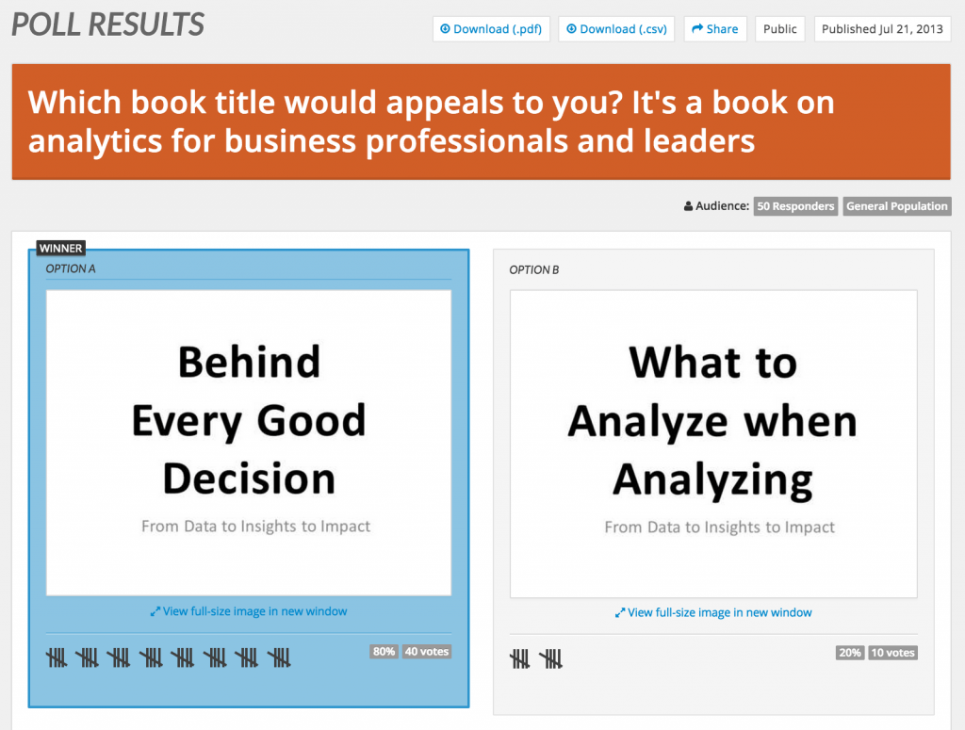
Task: Click expand icon under Option A image
Action: point(155,612)
